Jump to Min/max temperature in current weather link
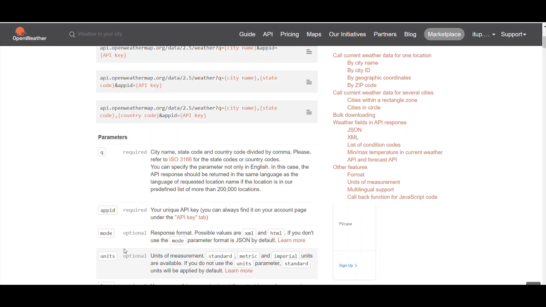The image size is (546, 307). click(395, 152)
